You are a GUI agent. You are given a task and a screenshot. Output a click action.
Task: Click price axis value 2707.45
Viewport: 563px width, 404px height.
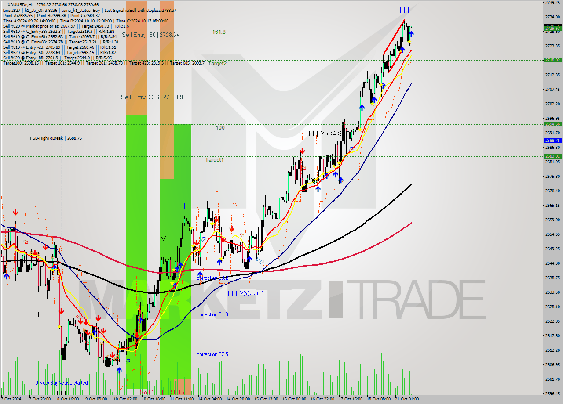[x=552, y=89]
